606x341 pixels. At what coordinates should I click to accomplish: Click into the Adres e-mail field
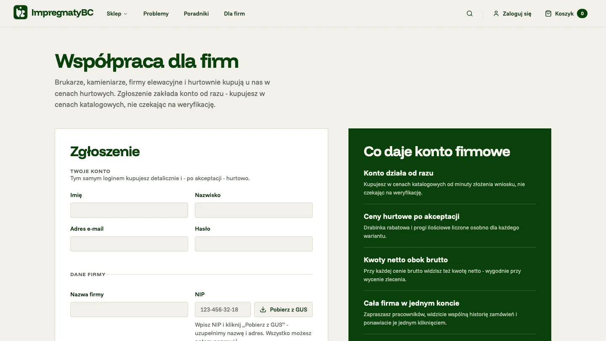coord(129,244)
